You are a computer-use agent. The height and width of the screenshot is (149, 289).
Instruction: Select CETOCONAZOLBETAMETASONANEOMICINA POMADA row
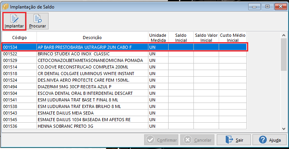[x=124, y=60]
